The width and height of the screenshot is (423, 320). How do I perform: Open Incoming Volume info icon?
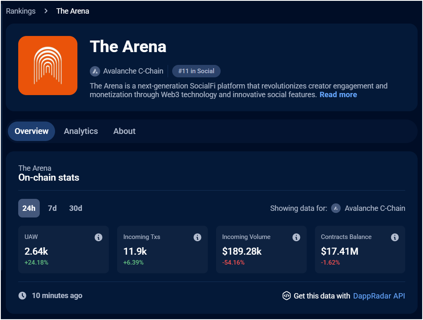point(296,237)
